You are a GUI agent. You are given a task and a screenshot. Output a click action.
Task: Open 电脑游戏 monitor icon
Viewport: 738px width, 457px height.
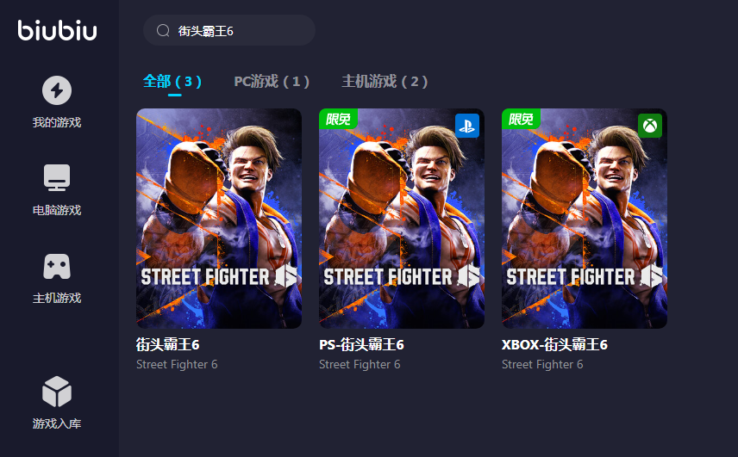point(57,177)
